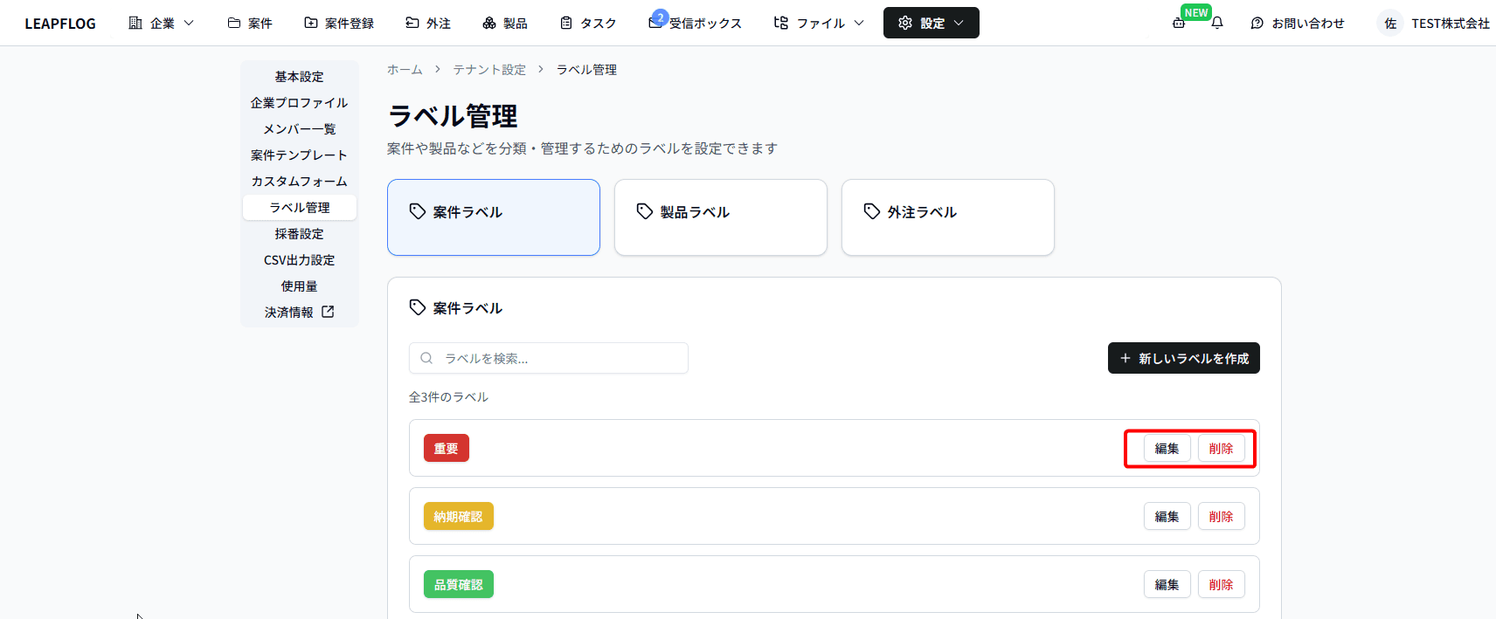
Task: Open notifications bell icon
Action: [1217, 23]
